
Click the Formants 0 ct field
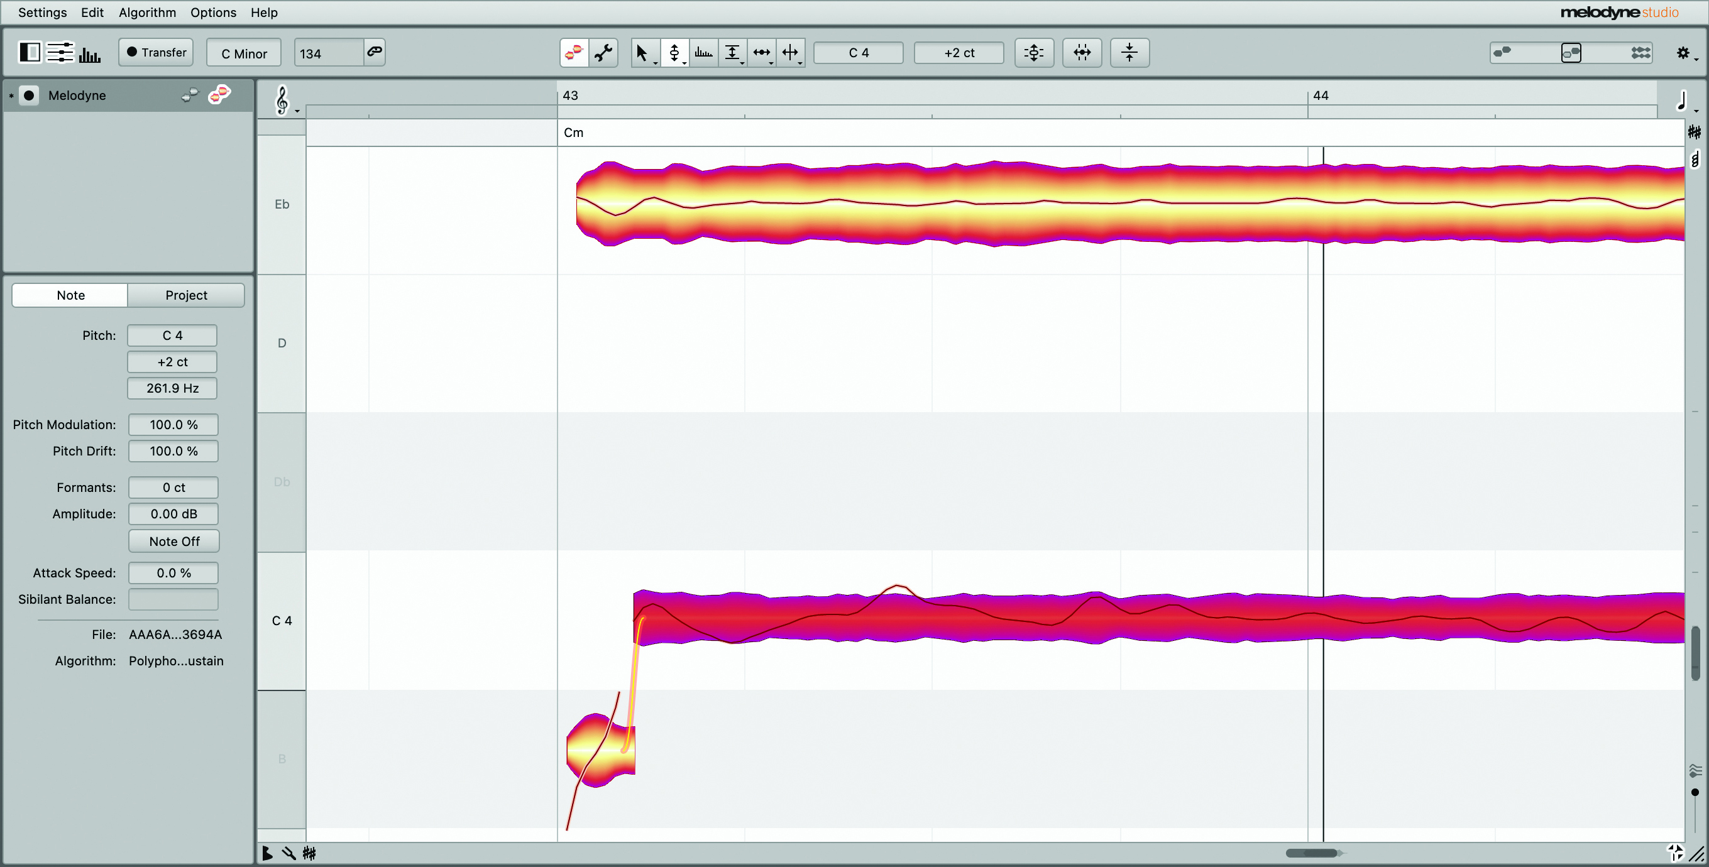[173, 488]
